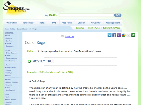Open the Inboxer Rebellion category
The height and width of the screenshot is (105, 141).
[x=12, y=82]
